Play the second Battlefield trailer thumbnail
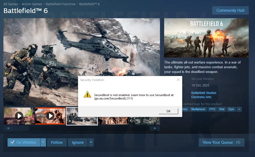Image resolution: width=255 pixels, height=157 pixels. pos(50,116)
